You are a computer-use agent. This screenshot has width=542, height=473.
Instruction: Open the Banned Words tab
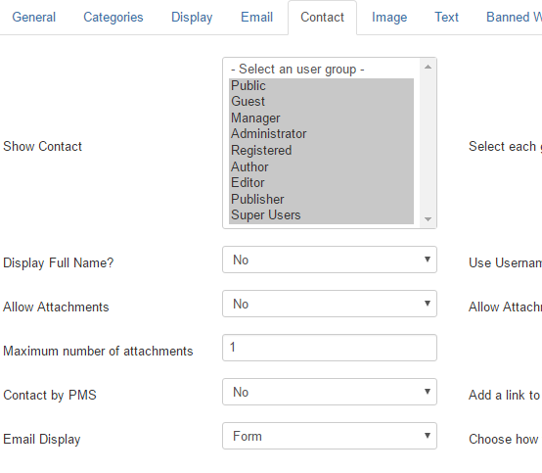(x=514, y=17)
